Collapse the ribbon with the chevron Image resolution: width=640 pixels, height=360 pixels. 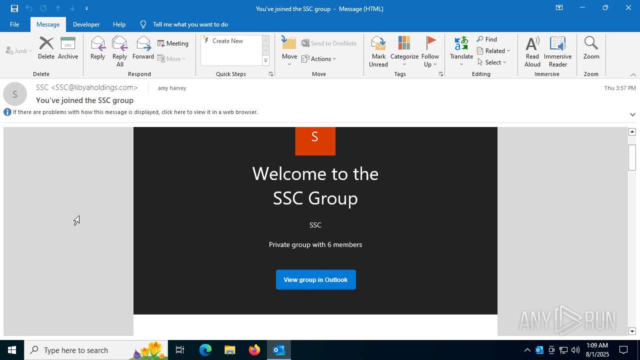point(633,74)
